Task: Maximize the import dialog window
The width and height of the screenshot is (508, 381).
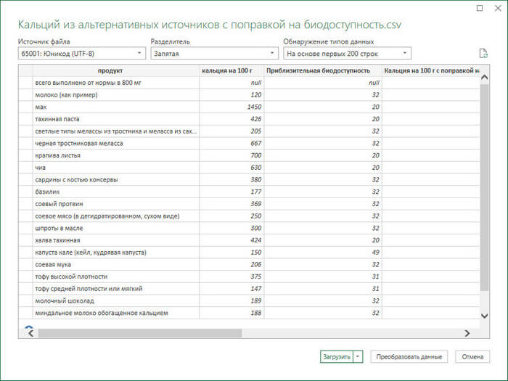Action: coord(480,8)
